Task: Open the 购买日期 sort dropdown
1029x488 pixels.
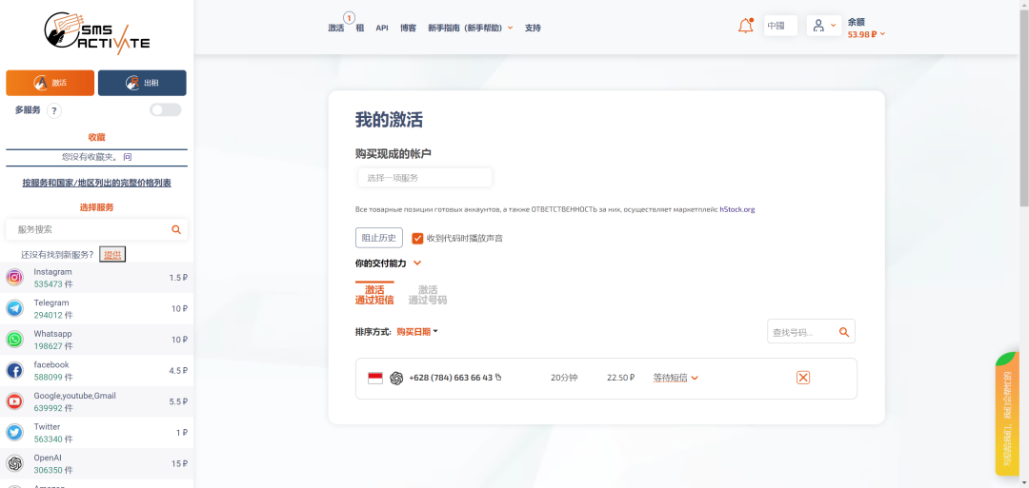Action: click(x=416, y=331)
